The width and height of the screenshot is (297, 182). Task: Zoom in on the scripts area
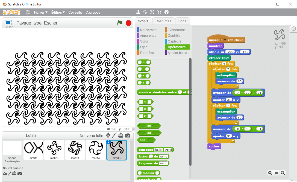click(x=283, y=173)
